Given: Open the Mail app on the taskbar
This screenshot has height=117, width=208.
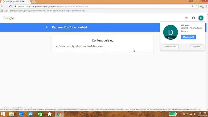Looking at the screenshot, I should coord(31,114).
